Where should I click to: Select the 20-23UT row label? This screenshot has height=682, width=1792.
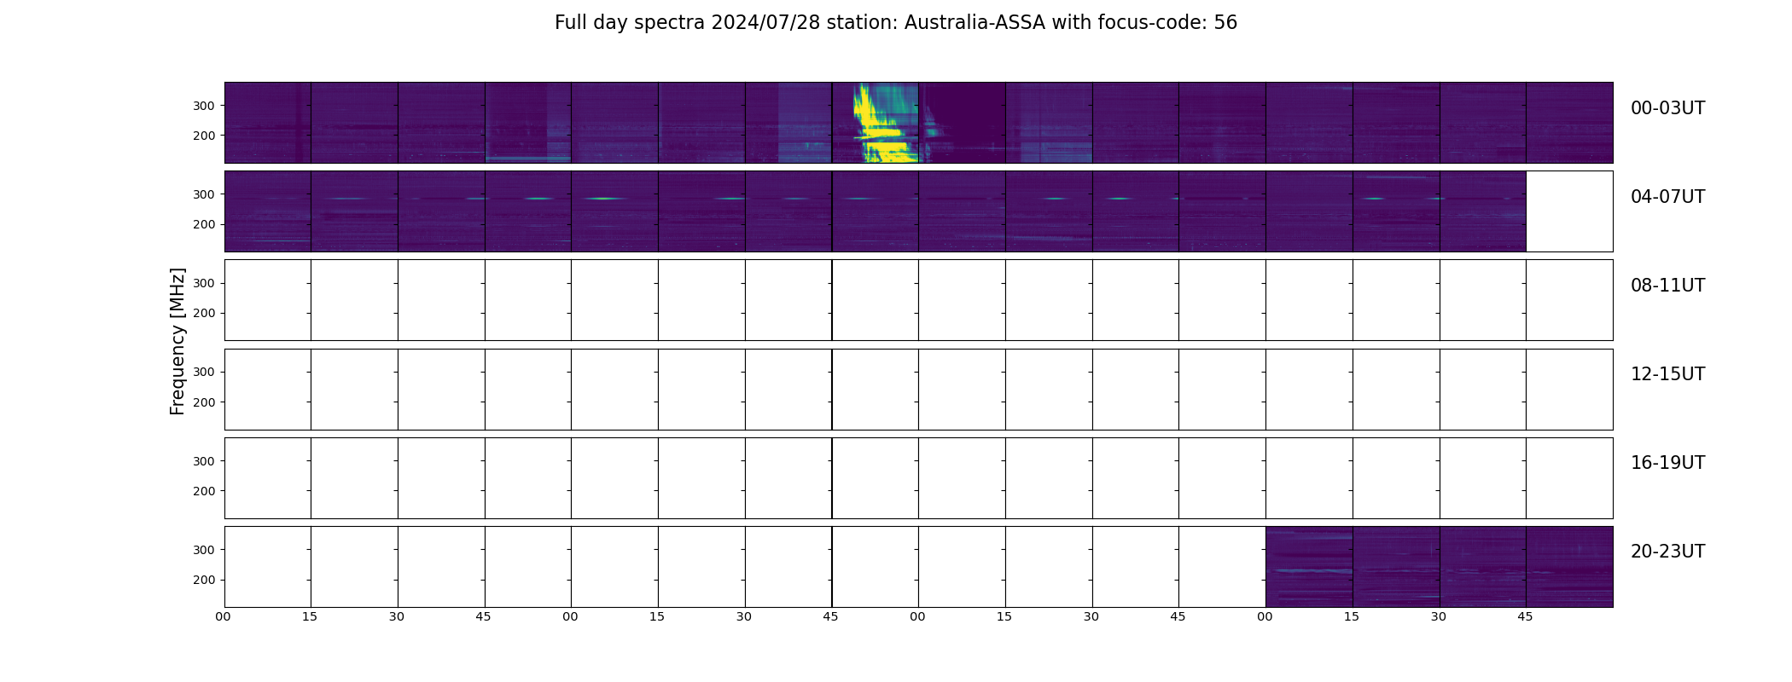(x=1667, y=552)
